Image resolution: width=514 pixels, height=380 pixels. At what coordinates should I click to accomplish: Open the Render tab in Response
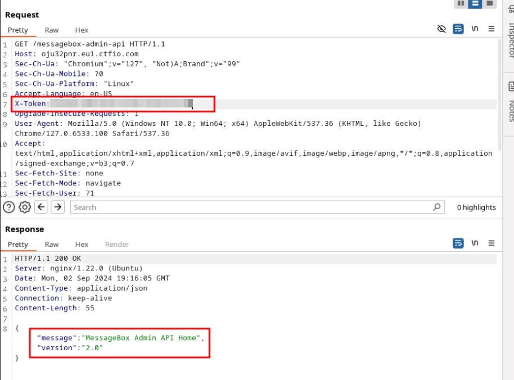pos(117,245)
